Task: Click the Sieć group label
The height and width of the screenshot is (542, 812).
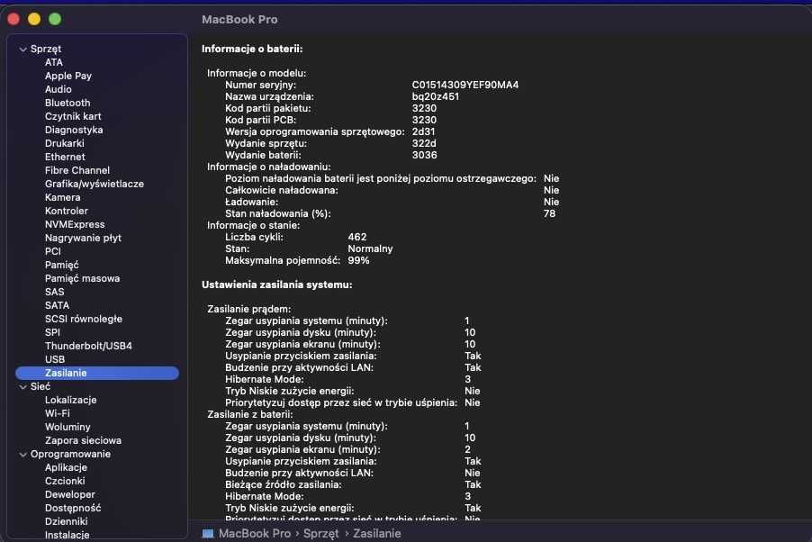Action: point(40,386)
